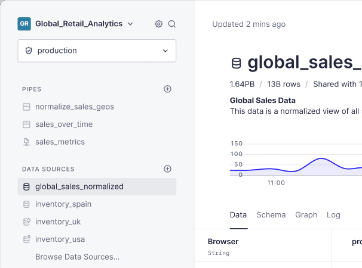This screenshot has height=268, width=362.
Task: Switch to the Data tab
Action: pos(238,215)
